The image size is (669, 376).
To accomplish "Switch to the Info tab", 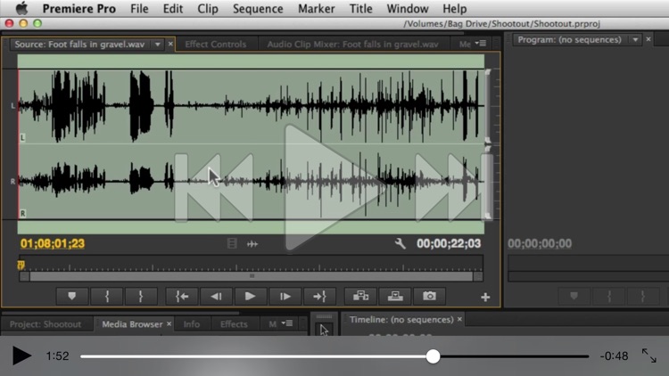I will (192, 324).
